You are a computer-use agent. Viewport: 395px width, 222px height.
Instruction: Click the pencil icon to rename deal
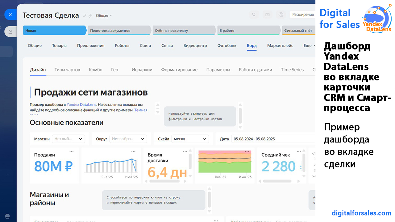tap(85, 16)
